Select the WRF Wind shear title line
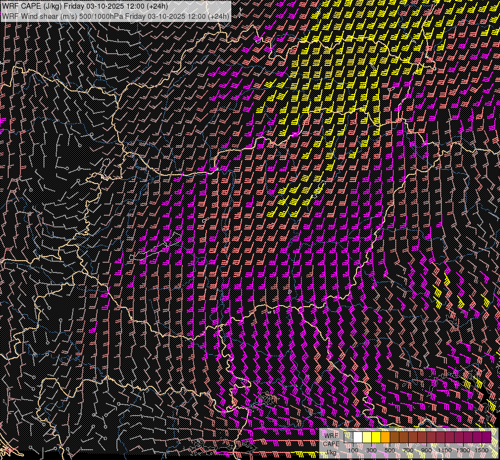Screen dimensions: 500x460 click(115, 16)
